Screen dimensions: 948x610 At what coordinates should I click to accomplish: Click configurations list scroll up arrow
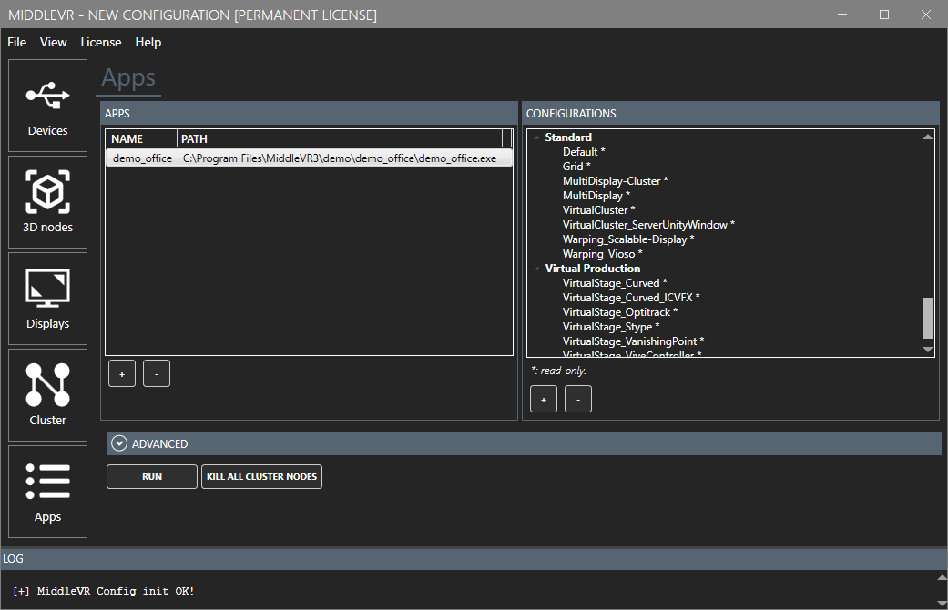pyautogui.click(x=927, y=137)
